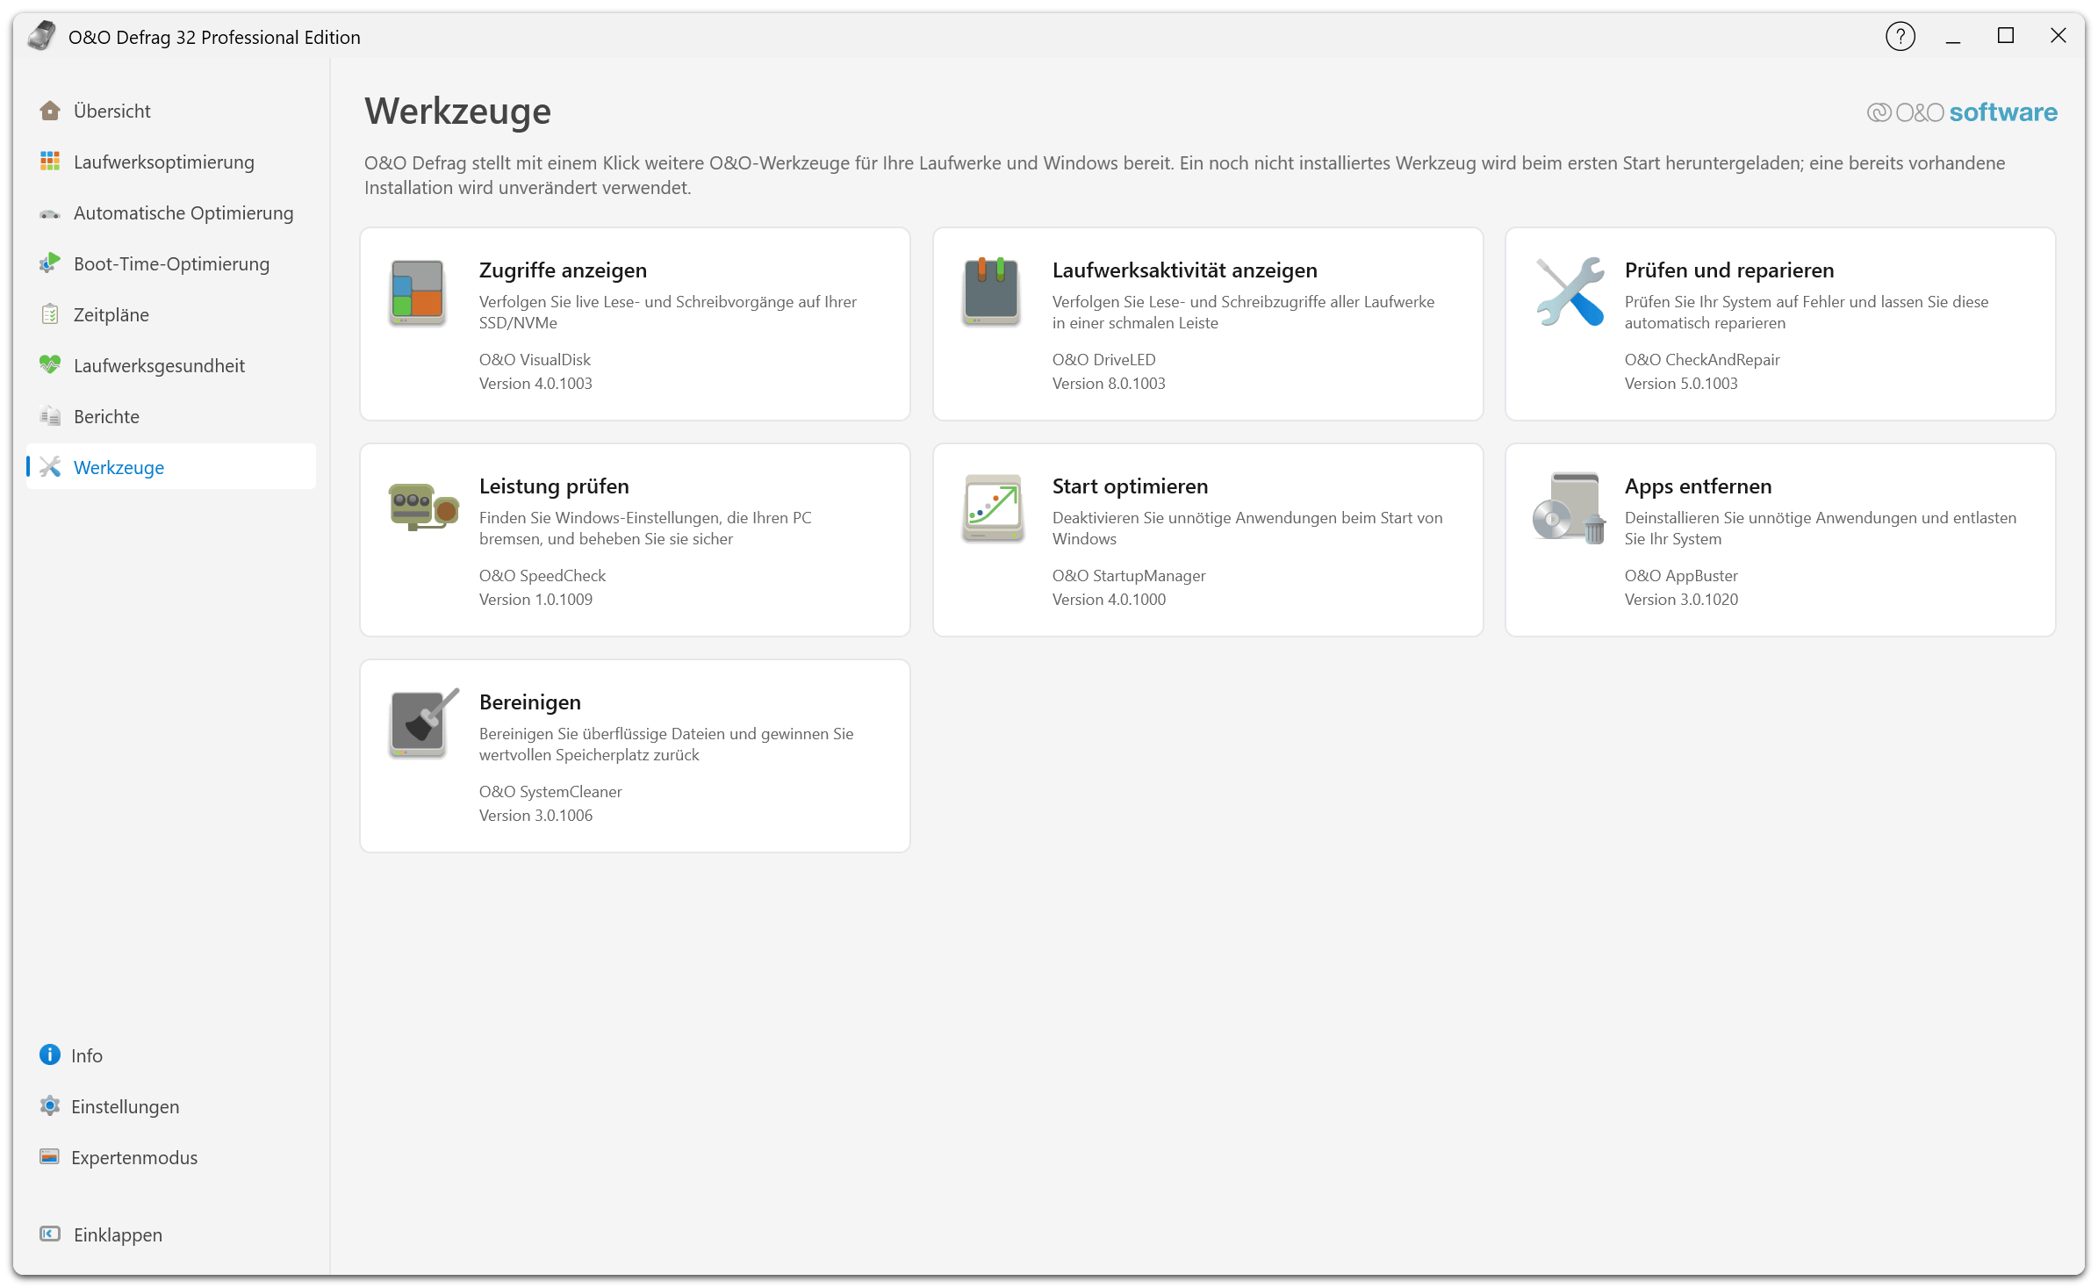Launch Apps entfernen tool
This screenshot has height=1288, width=2098.
(x=1780, y=540)
